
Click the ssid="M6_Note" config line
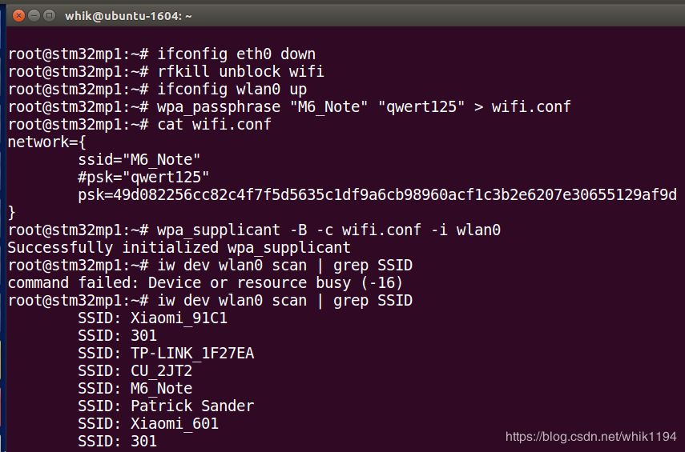tap(139, 160)
